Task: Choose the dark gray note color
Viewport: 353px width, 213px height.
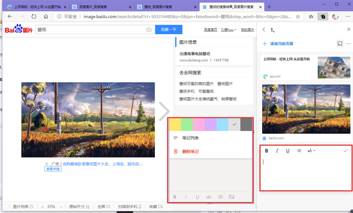Action: (x=246, y=125)
